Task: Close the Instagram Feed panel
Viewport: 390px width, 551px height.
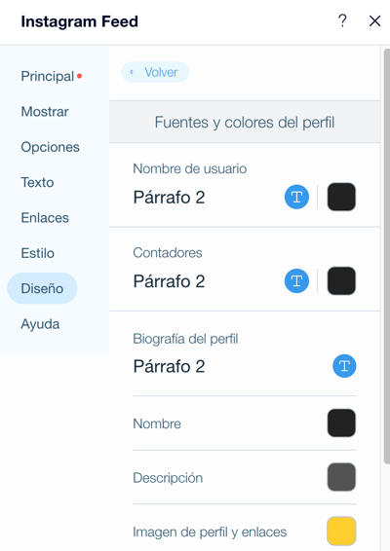Action: [x=374, y=21]
